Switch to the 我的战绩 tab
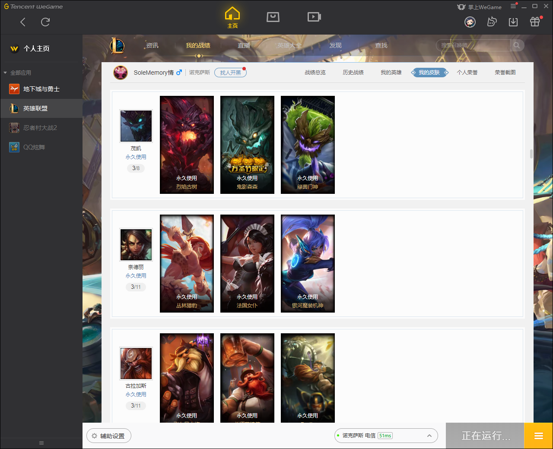The height and width of the screenshot is (449, 553). click(x=198, y=45)
